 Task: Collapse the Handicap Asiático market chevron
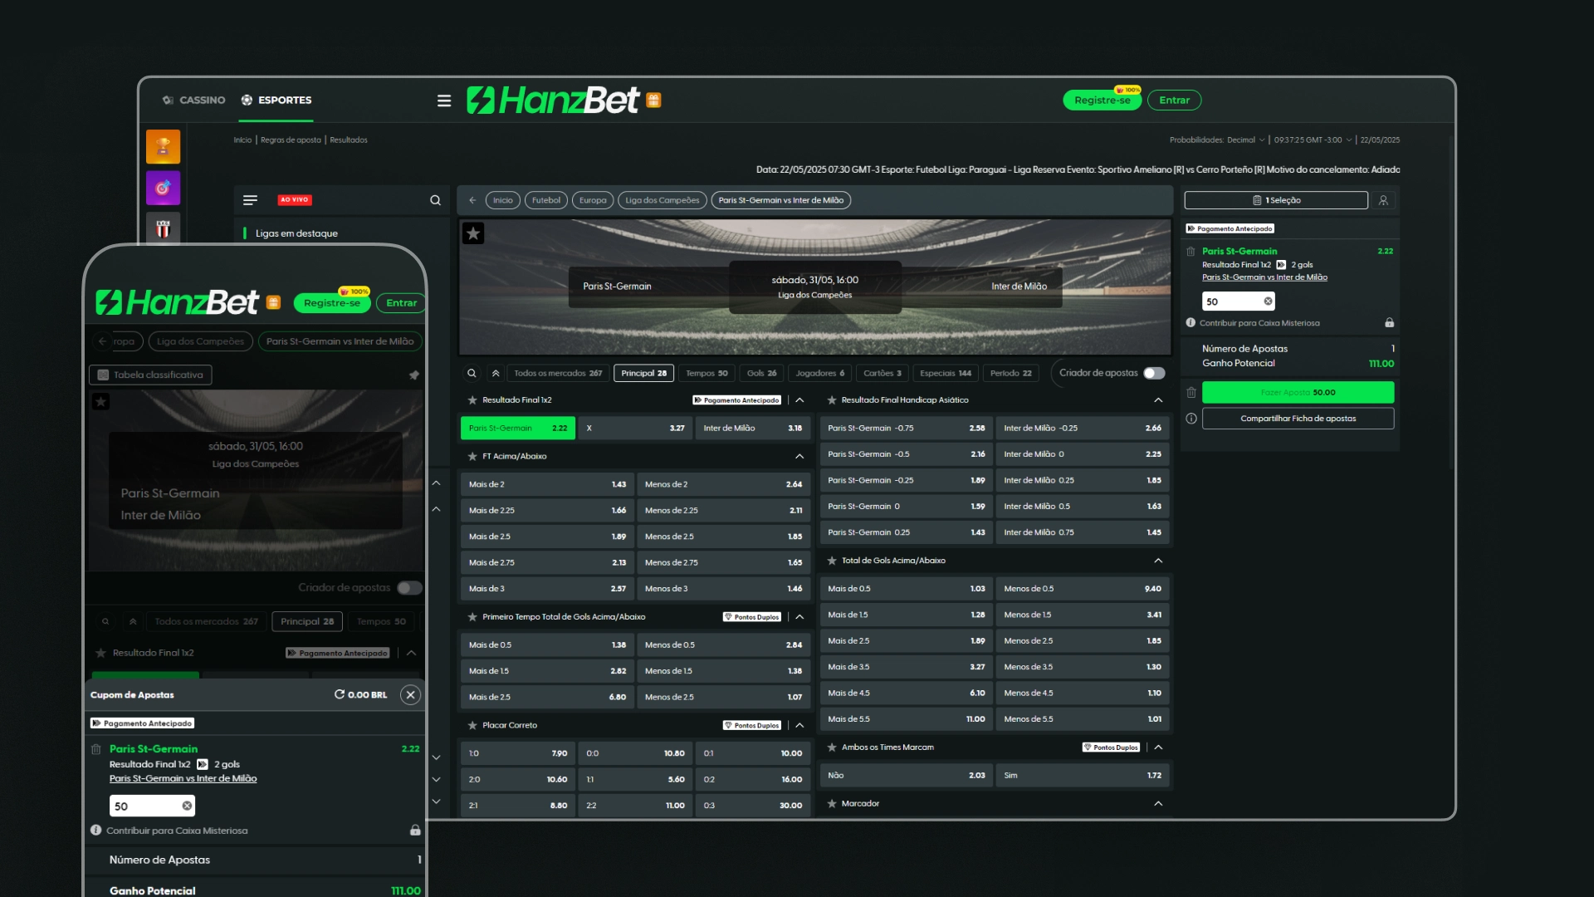click(1158, 399)
